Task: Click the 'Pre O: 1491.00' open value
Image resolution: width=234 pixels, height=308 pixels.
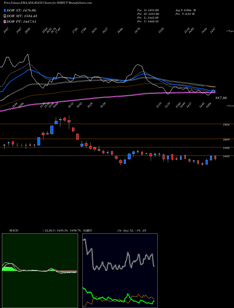Action: (148, 10)
